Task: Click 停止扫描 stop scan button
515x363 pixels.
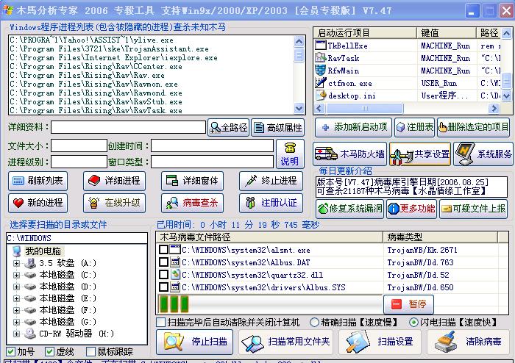Action: coord(194,342)
